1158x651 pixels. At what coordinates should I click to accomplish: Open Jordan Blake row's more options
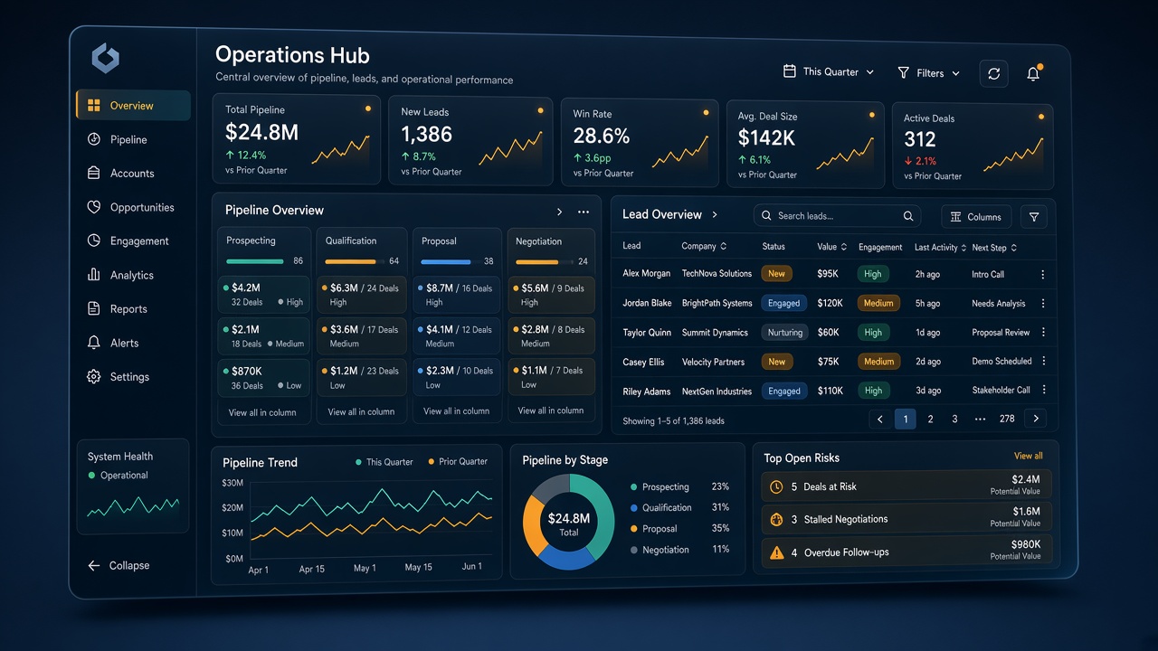[x=1043, y=304]
